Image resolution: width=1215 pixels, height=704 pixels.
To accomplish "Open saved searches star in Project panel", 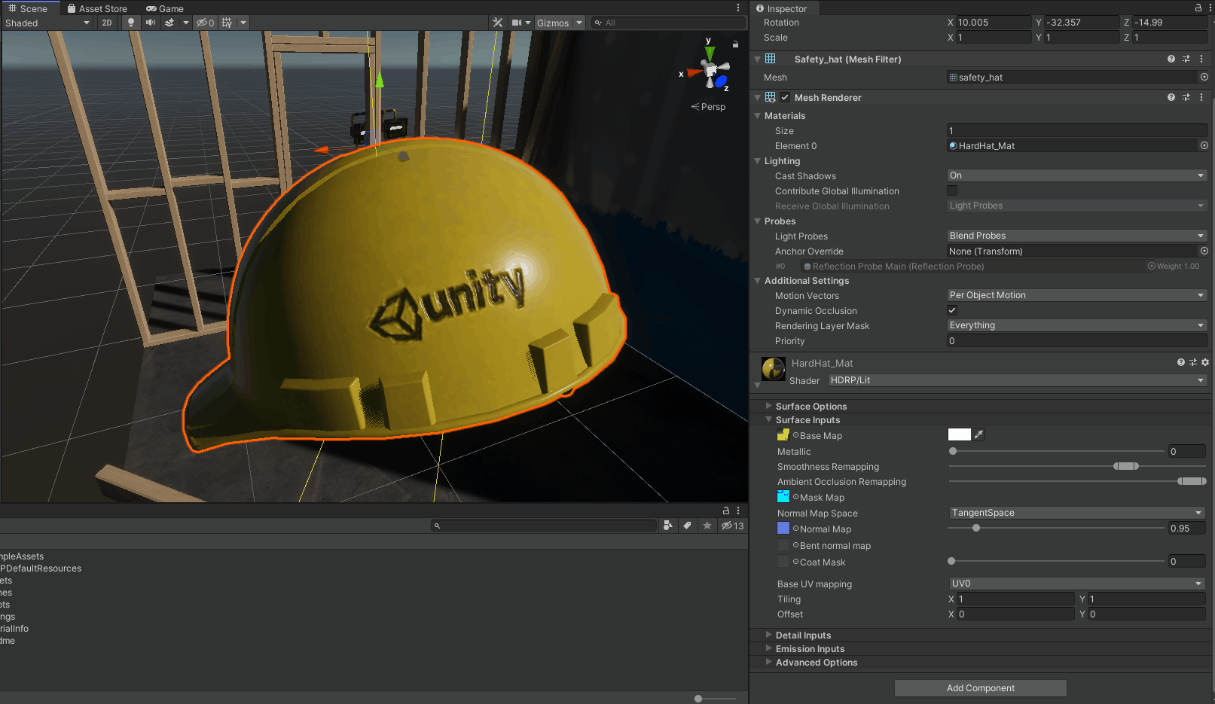I will [x=707, y=526].
